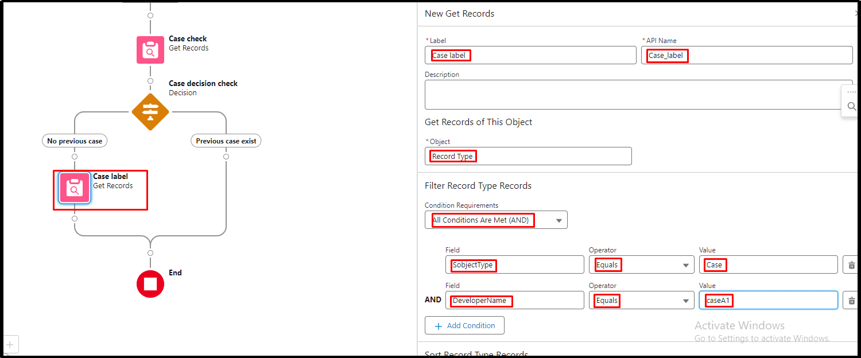Click the plus icon at canvas bottom-left
The width and height of the screenshot is (861, 358).
click(x=9, y=345)
